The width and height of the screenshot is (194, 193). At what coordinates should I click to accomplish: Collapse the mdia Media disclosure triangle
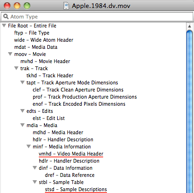pyautogui.click(x=23, y=125)
